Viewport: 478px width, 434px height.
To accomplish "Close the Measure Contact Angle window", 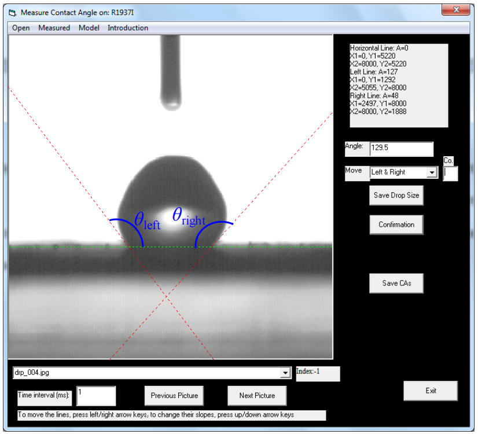I will click(x=455, y=11).
